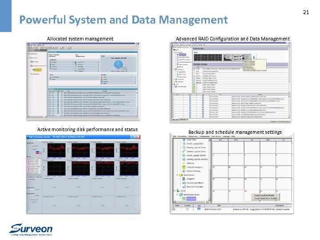This screenshot has width=320, height=240.
Task: Select calendar day 20
Action: (x=252, y=184)
